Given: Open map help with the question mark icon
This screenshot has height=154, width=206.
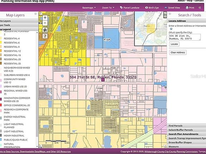Looking at the screenshot, I should [x=45, y=36].
